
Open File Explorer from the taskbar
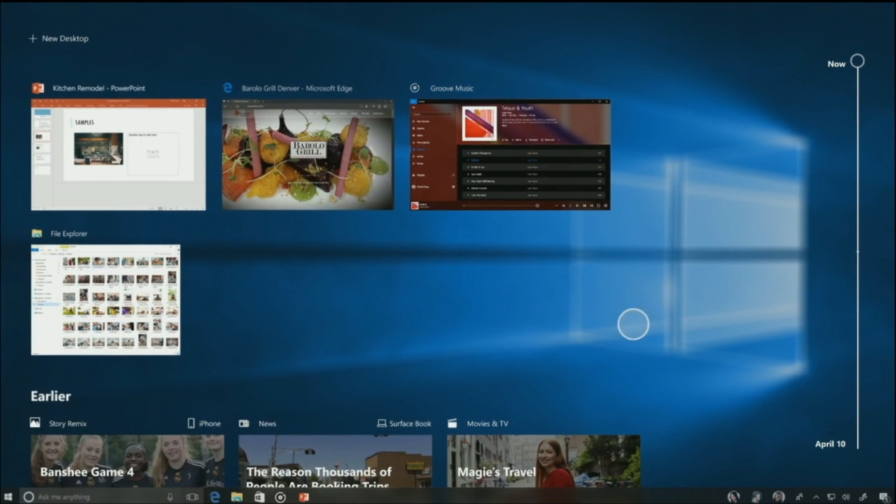[237, 497]
